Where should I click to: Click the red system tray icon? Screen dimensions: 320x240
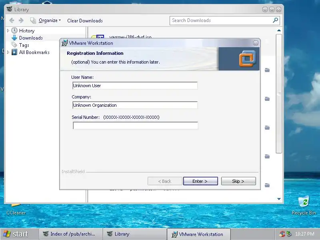(x=282, y=234)
